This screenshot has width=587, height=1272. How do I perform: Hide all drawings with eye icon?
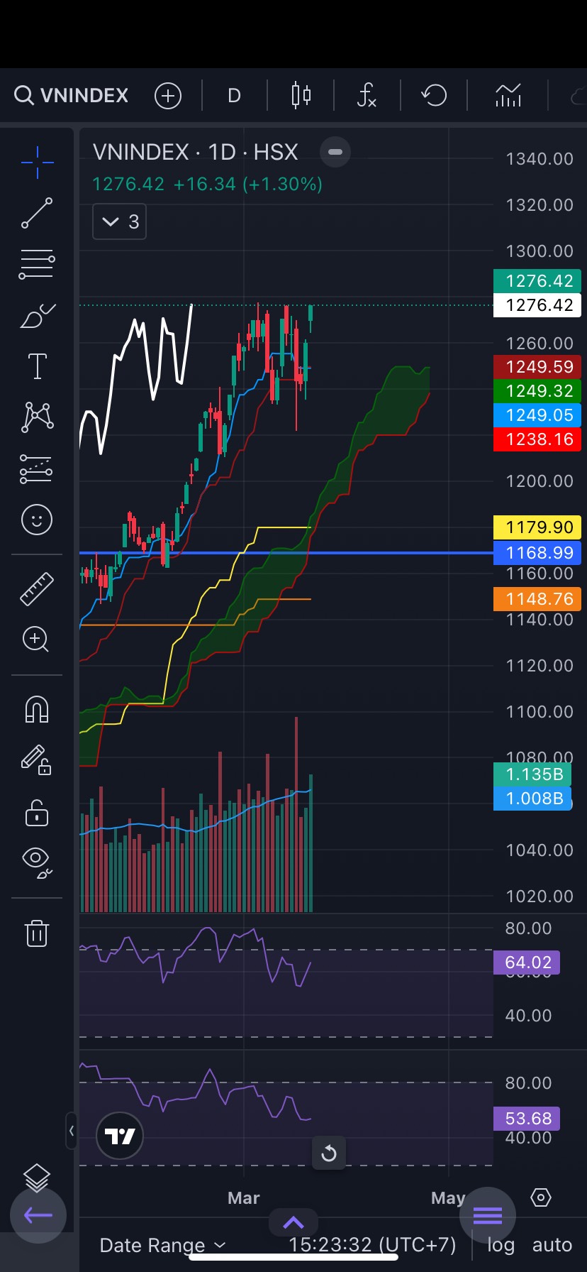tap(37, 861)
